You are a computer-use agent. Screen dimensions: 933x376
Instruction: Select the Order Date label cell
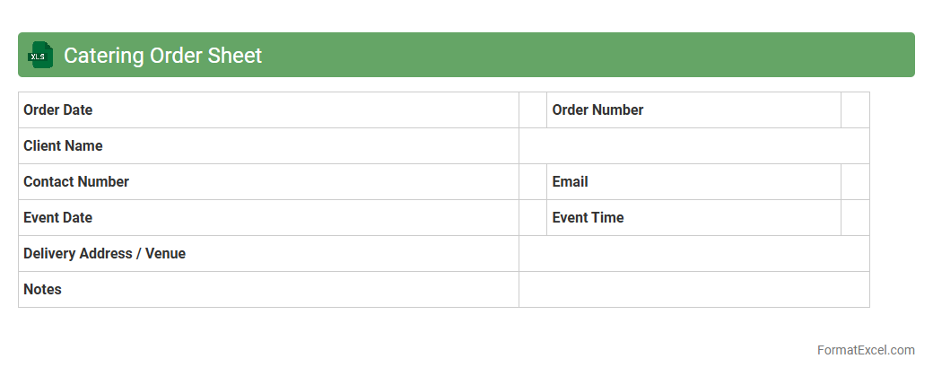pos(268,110)
